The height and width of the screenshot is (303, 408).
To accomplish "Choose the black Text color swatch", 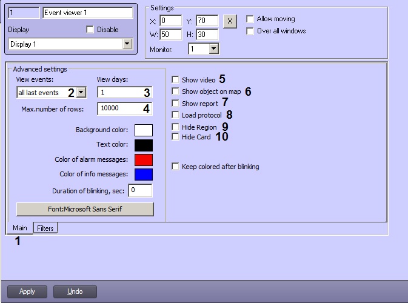I will click(144, 145).
